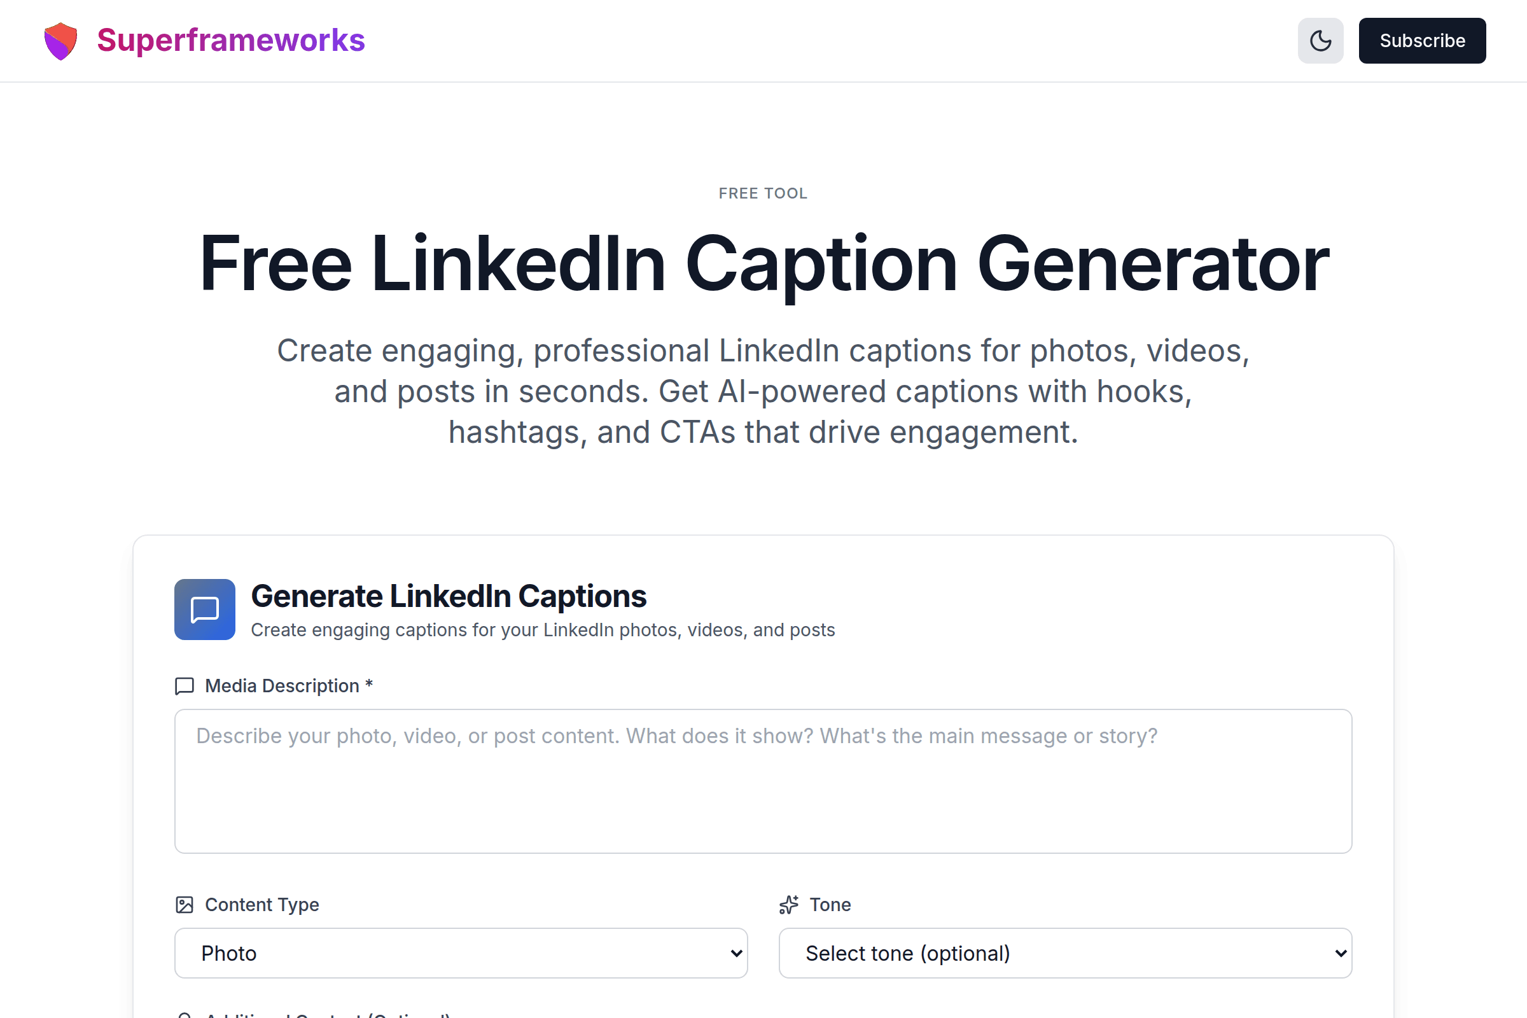The image size is (1527, 1018).
Task: Click the blue chat bubble icon beside Generate LinkedIn Captions
Action: pyautogui.click(x=204, y=610)
